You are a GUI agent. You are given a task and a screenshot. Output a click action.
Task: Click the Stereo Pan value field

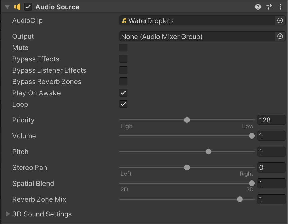point(271,168)
